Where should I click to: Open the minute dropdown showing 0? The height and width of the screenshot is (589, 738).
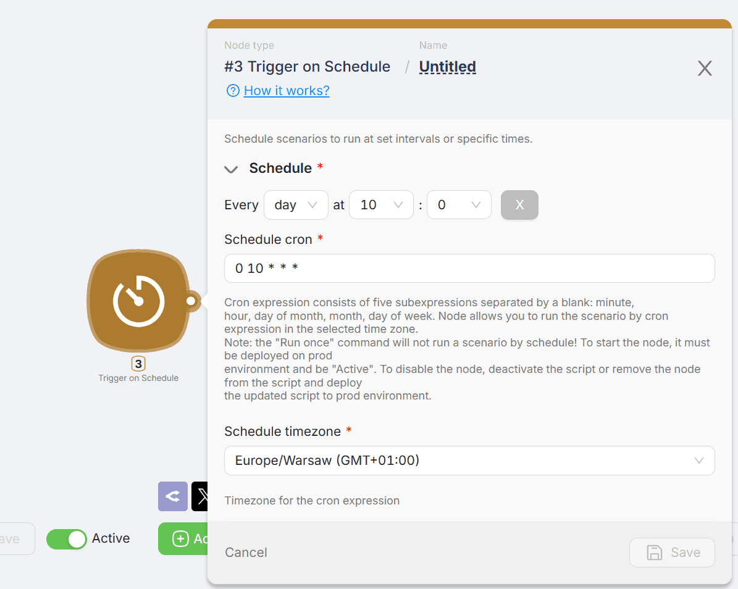pos(459,204)
